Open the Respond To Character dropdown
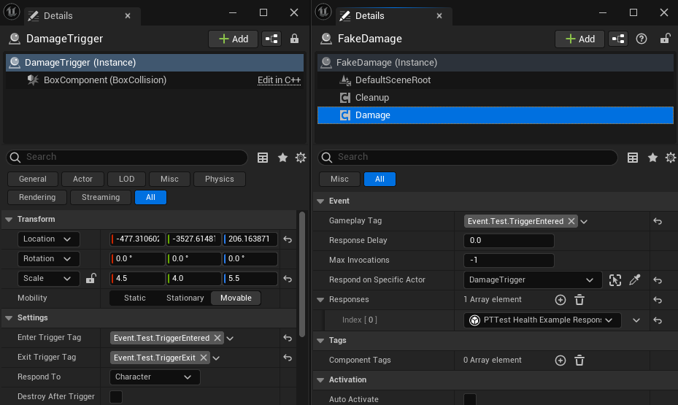The height and width of the screenshot is (405, 678). (155, 377)
